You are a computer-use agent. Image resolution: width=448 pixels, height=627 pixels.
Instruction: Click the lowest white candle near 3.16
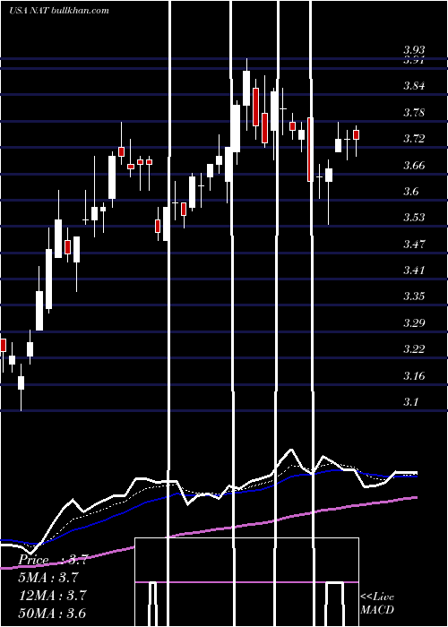coord(21,382)
